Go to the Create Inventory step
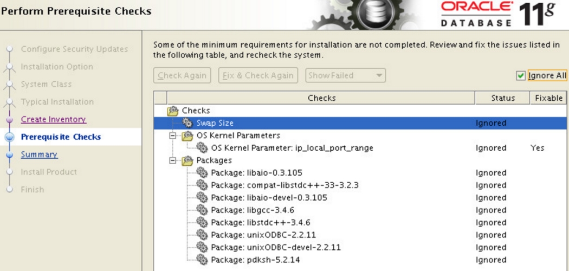The height and width of the screenshot is (271, 569). (53, 119)
